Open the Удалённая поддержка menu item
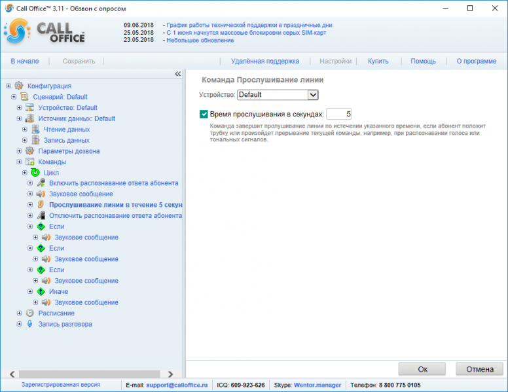The width and height of the screenshot is (508, 392). 265,62
